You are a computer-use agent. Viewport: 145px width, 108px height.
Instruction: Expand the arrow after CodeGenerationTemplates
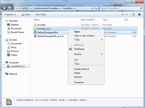(x=61, y=8)
